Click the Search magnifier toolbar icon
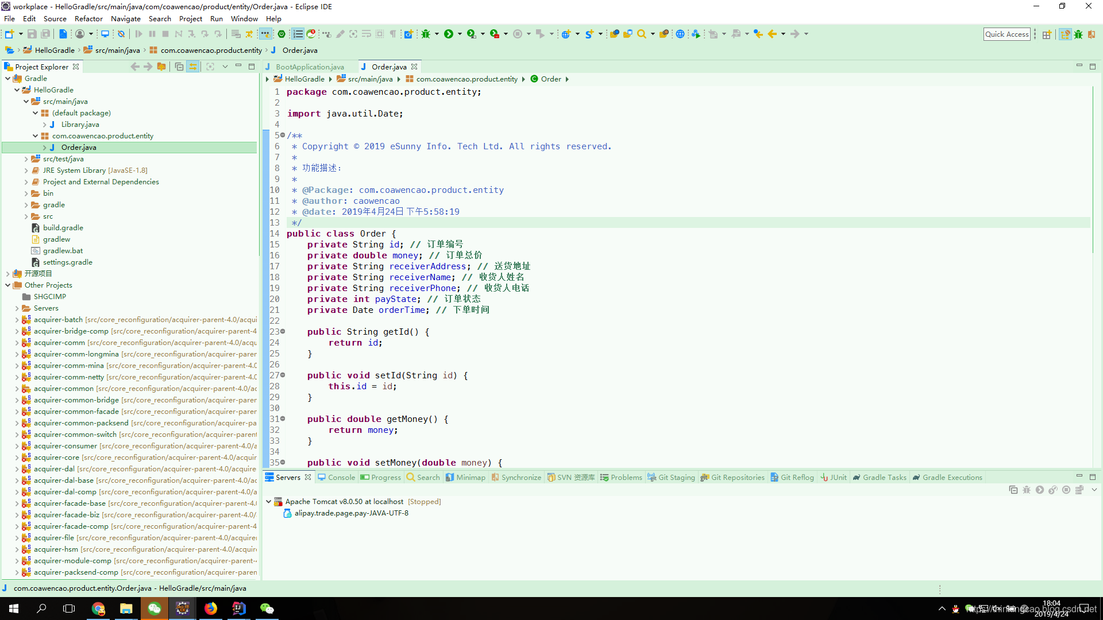 pos(642,34)
